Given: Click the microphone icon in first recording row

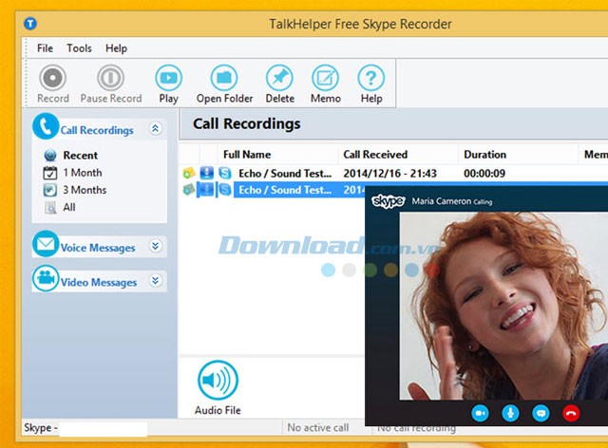Looking at the screenshot, I should click(207, 173).
